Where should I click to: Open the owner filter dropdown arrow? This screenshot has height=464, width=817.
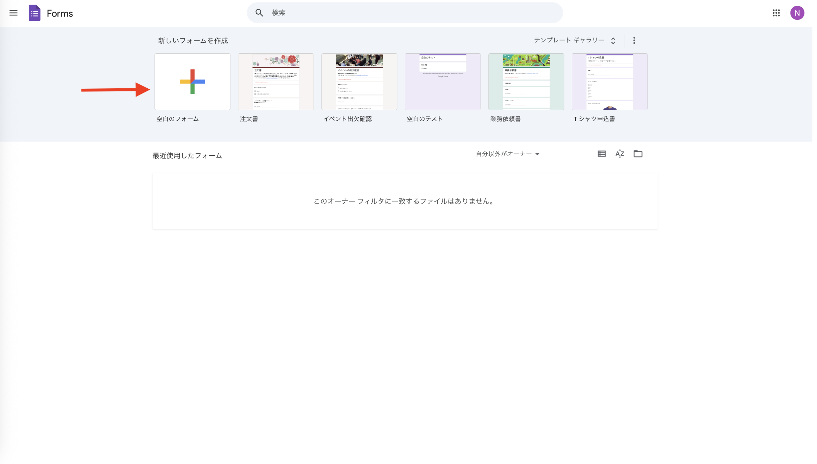tap(537, 154)
